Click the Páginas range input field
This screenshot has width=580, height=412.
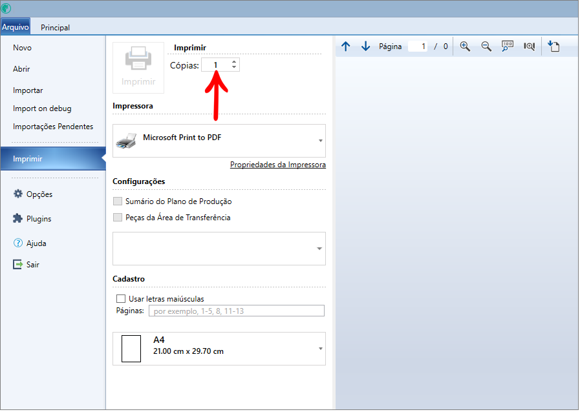pyautogui.click(x=237, y=311)
